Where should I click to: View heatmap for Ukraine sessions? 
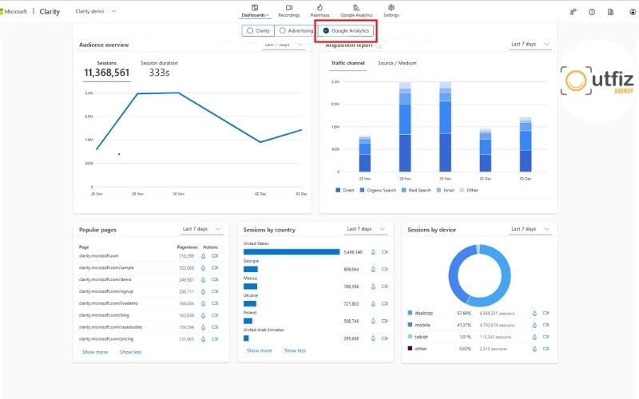click(373, 304)
